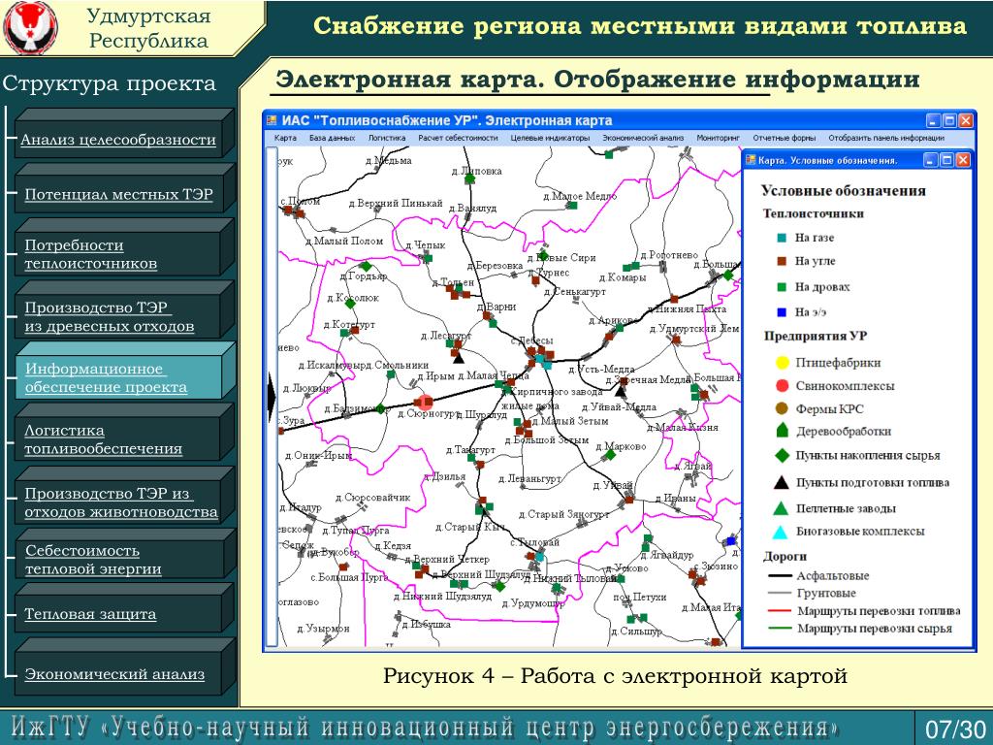Open Тепловая защита section
This screenshot has width=993, height=745.
click(90, 613)
